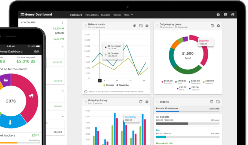Toggle the October series in legend
Image resolution: width=248 pixels, height=145 pixels.
(108, 85)
